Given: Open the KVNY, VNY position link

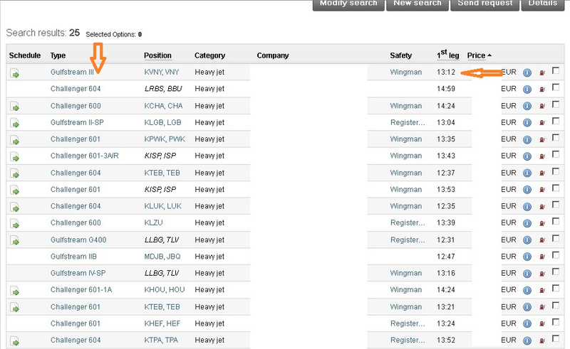Looking at the screenshot, I should point(163,73).
